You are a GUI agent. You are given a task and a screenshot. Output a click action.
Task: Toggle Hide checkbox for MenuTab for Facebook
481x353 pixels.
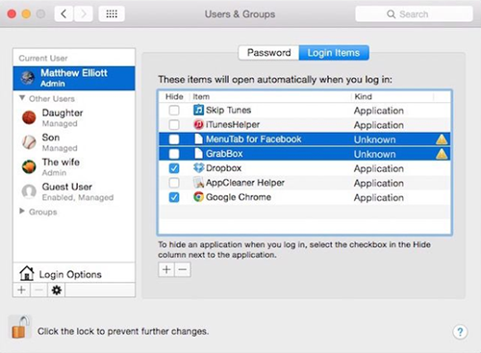pyautogui.click(x=174, y=139)
